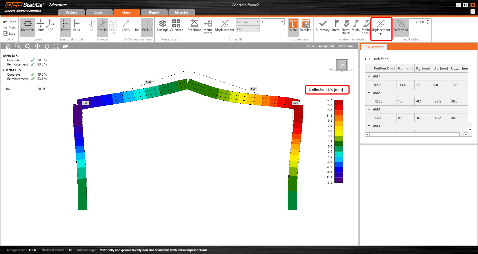Viewport: 478px width, 254px height.
Task: Open the Summary code-check results
Action: click(323, 26)
